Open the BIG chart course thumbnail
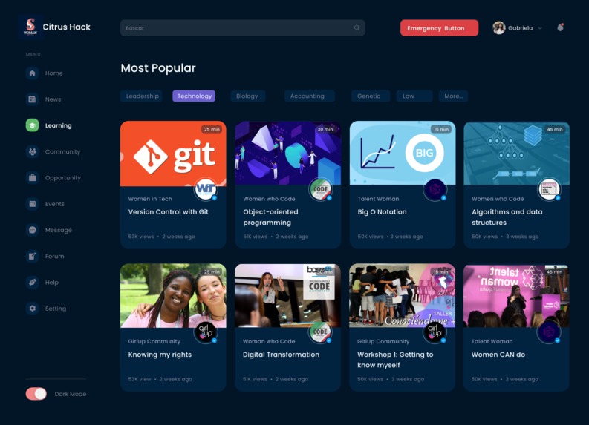The width and height of the screenshot is (589, 425). pos(403,153)
